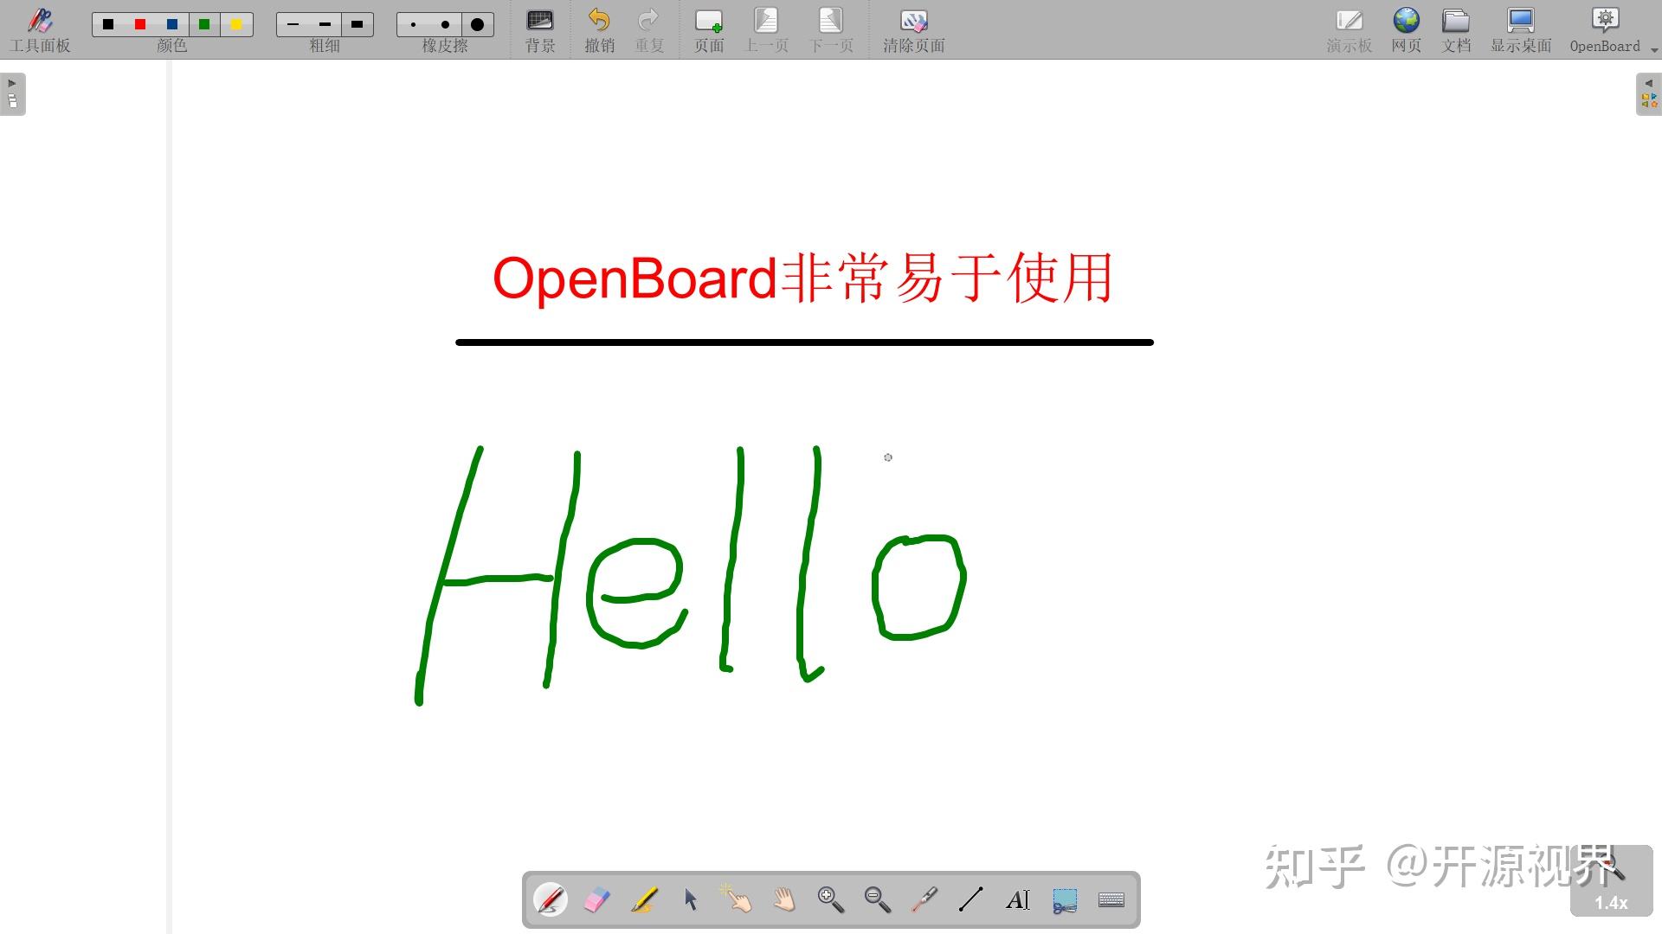Select the Hand panning tool

coord(784,899)
